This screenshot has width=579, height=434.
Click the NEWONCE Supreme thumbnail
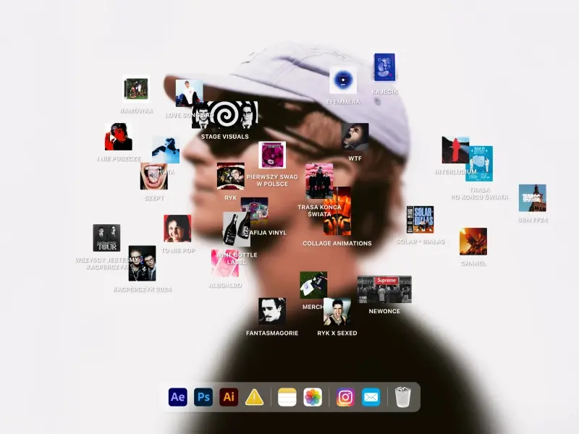[384, 289]
